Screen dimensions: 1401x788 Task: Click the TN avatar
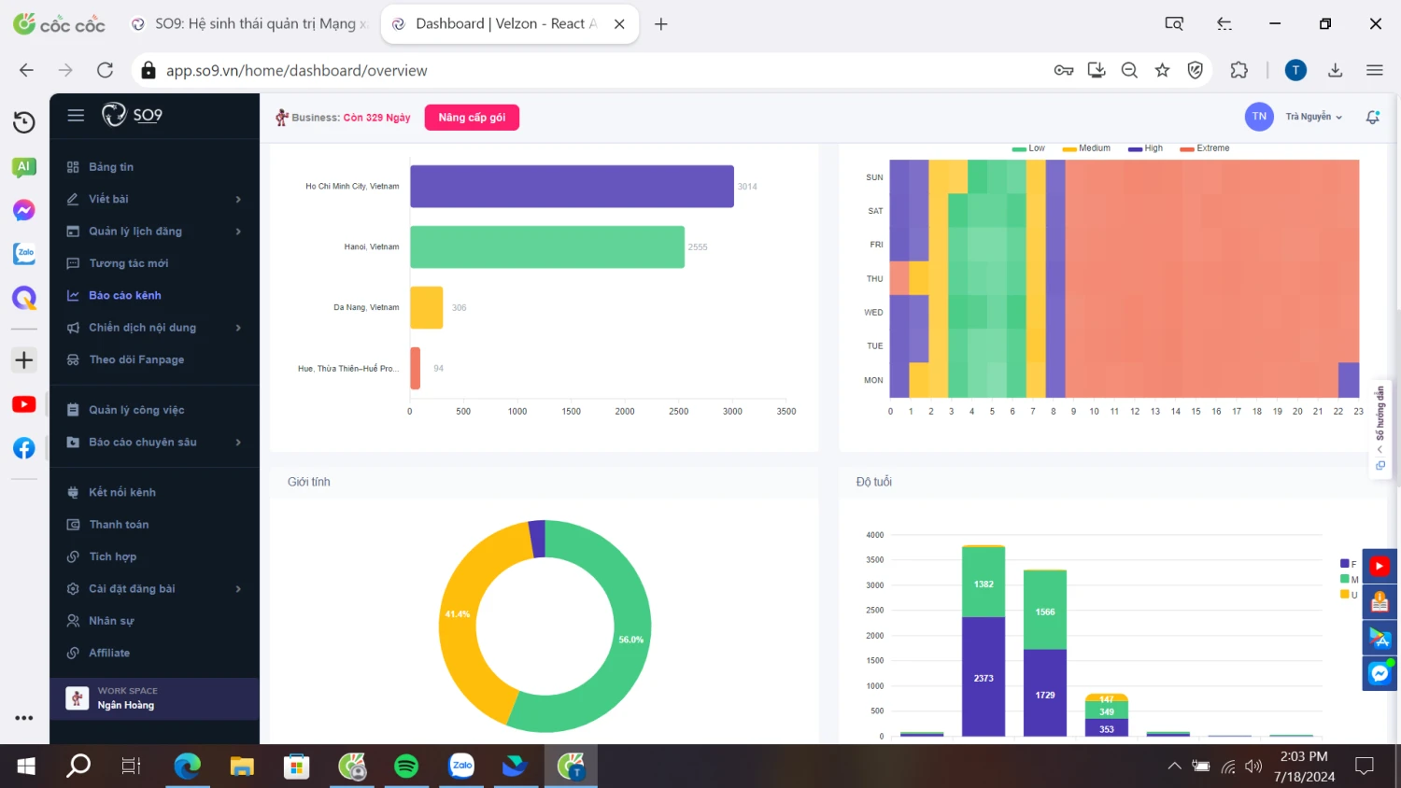[1259, 117]
